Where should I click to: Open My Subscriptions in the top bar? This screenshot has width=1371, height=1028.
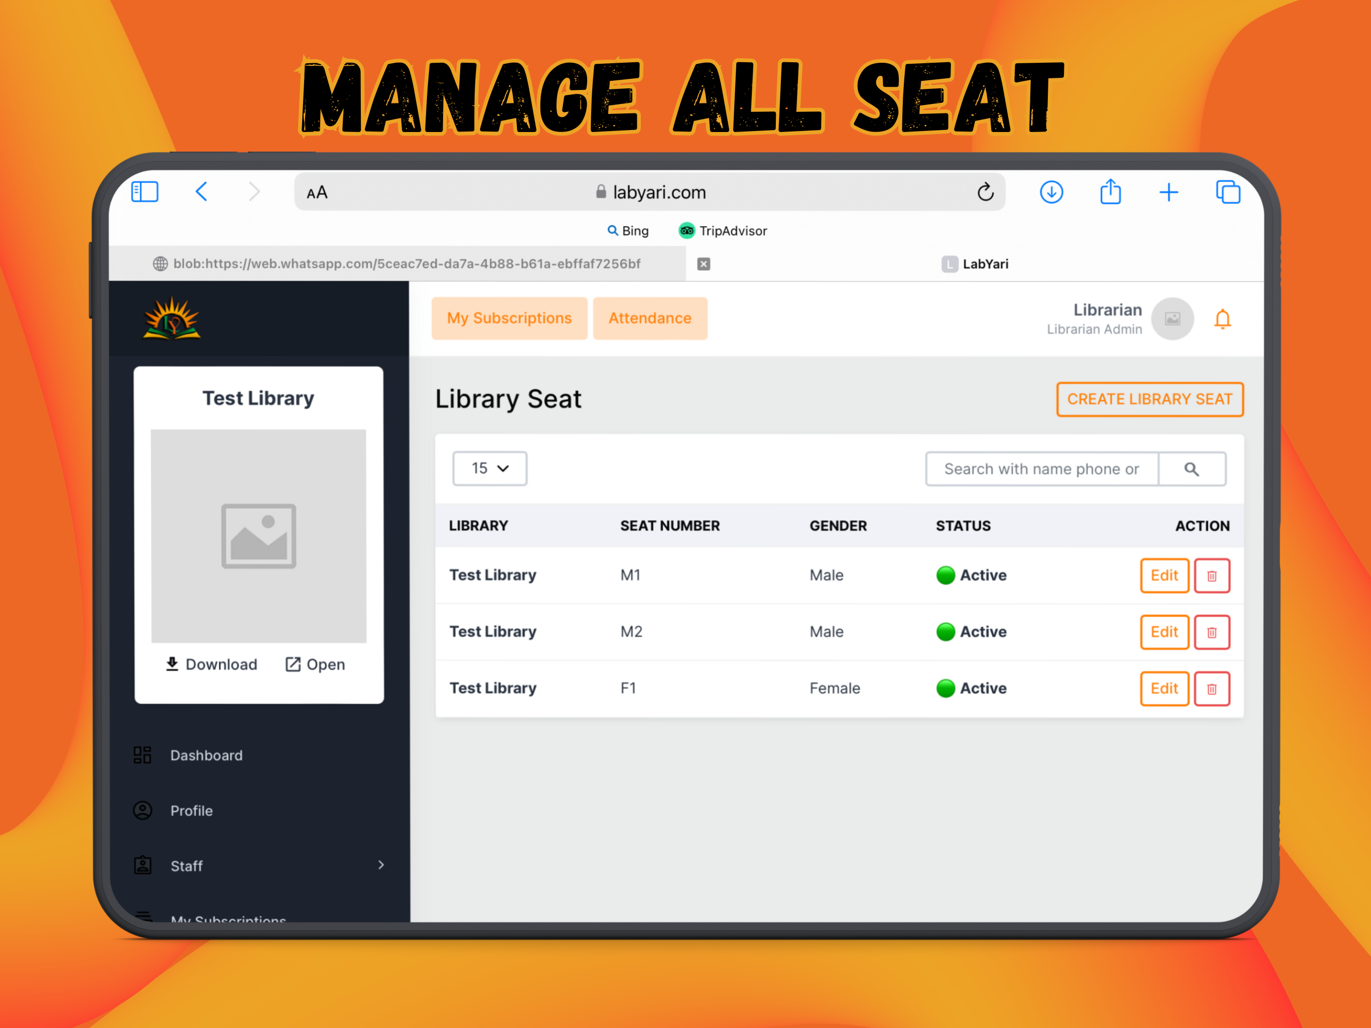point(509,318)
